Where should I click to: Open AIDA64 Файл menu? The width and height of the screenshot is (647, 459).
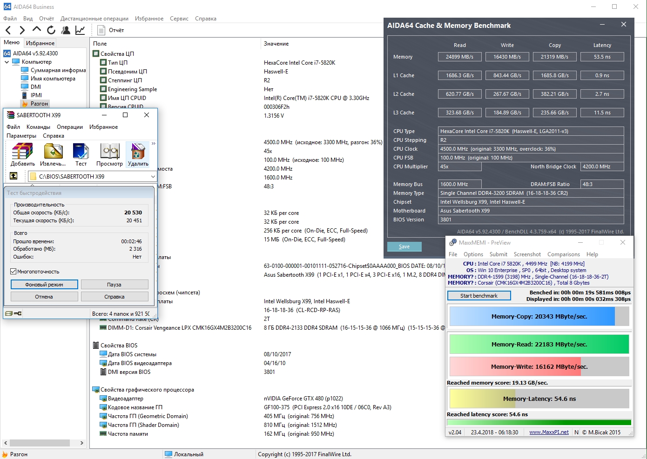(x=10, y=19)
